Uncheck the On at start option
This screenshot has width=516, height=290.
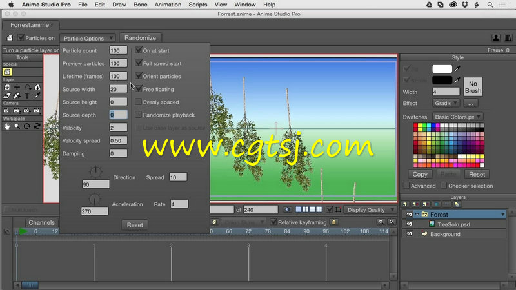pos(139,50)
